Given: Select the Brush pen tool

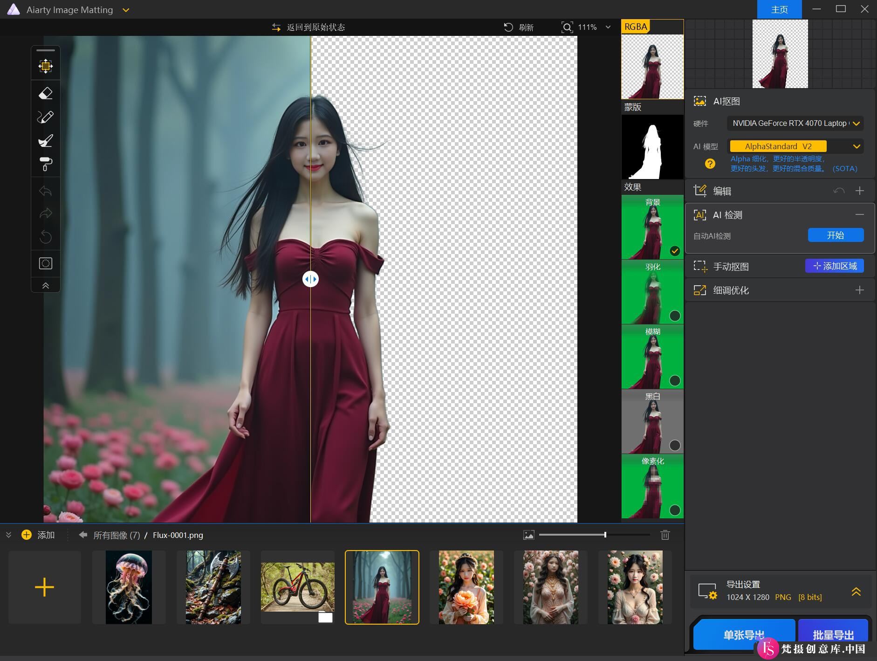Looking at the screenshot, I should pyautogui.click(x=46, y=117).
